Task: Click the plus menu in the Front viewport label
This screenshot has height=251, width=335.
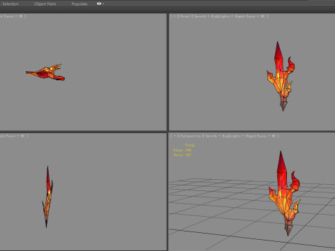Action: pyautogui.click(x=174, y=16)
